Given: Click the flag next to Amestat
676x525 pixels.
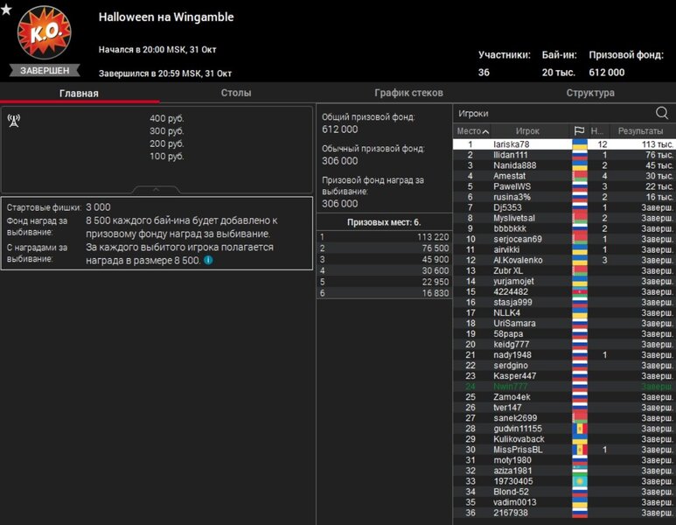Looking at the screenshot, I should coord(579,176).
